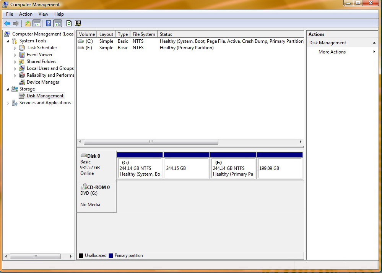
Task: Click the 'Healthy (Primary Partition)' status text
Action: click(187, 48)
